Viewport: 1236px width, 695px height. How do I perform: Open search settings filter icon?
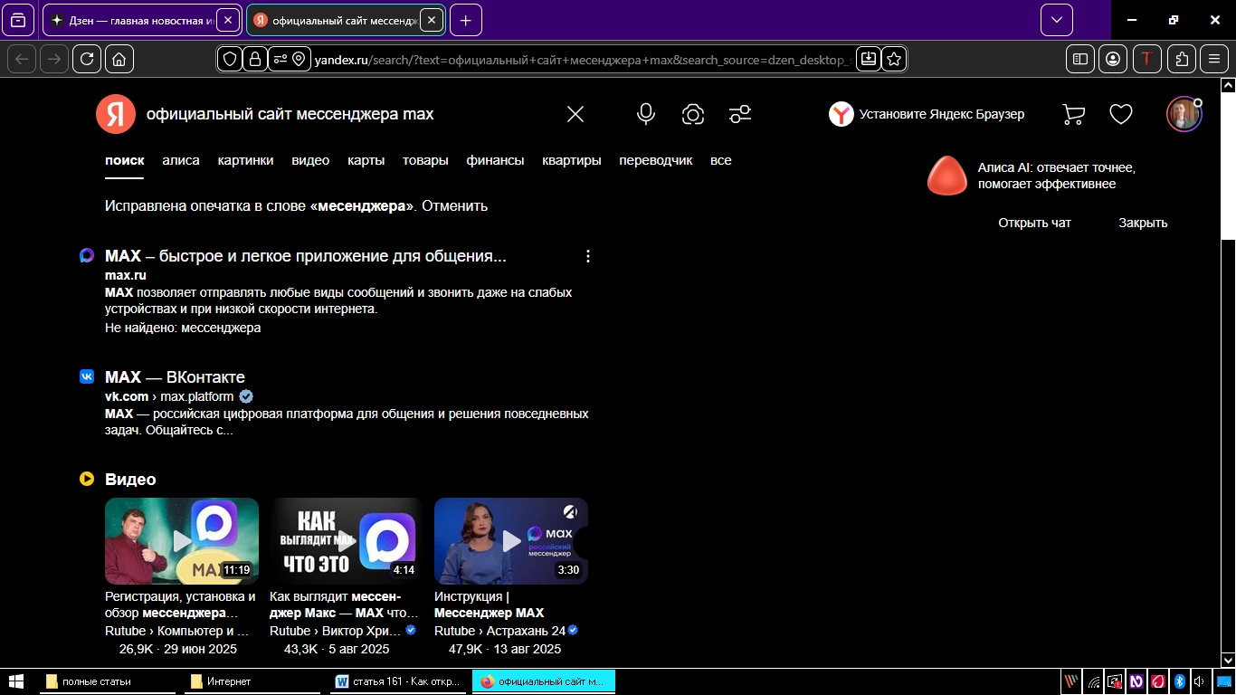tap(740, 114)
